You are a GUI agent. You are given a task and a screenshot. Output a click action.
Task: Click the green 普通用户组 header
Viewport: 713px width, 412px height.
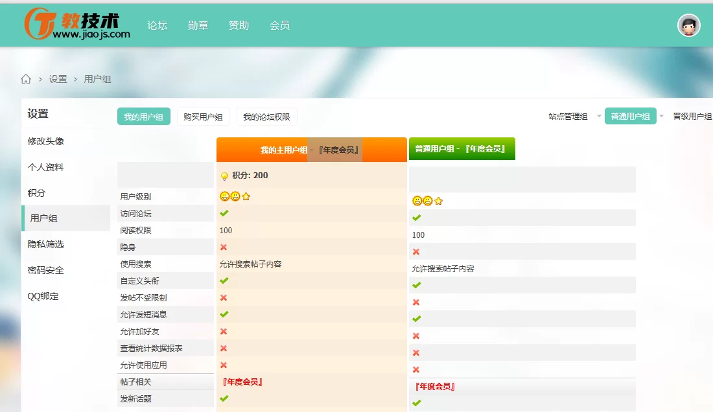click(462, 148)
